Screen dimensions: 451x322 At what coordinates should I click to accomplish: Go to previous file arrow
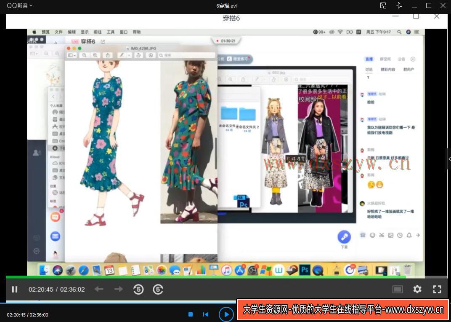click(x=99, y=289)
